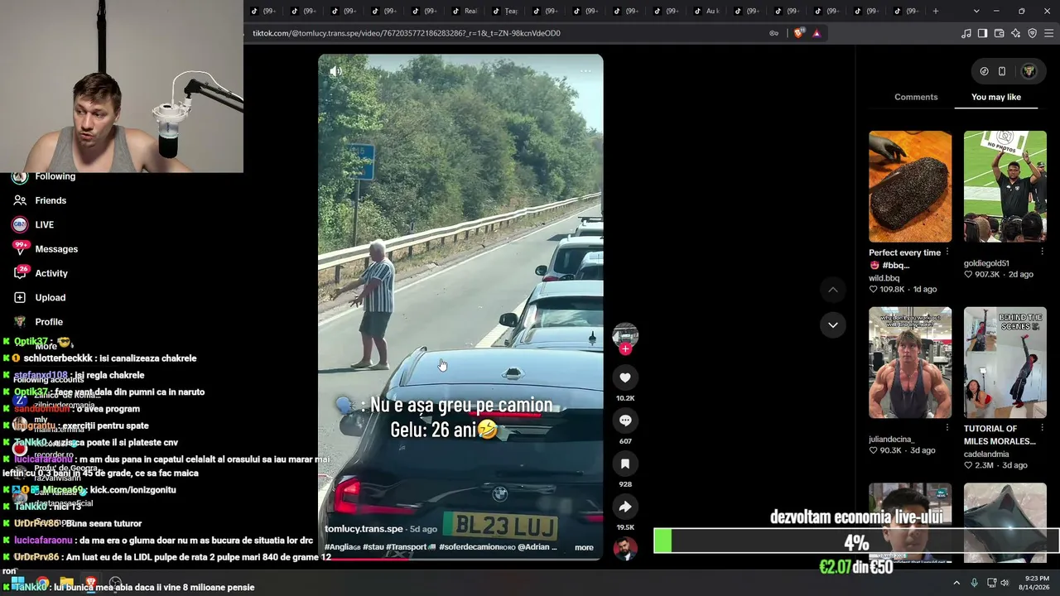Open a new browser tab with plus
The width and height of the screenshot is (1060, 596).
(936, 11)
